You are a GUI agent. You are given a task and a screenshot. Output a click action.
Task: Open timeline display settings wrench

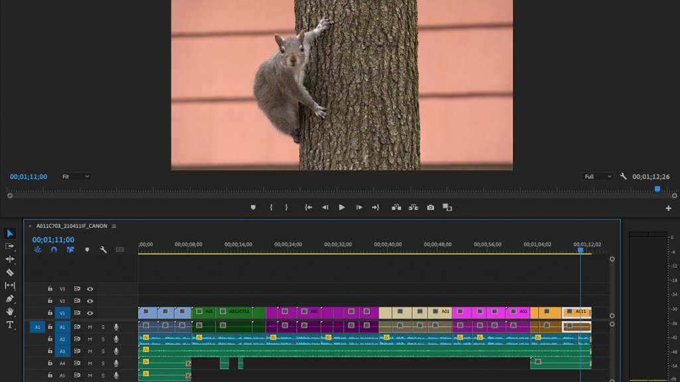coord(104,250)
